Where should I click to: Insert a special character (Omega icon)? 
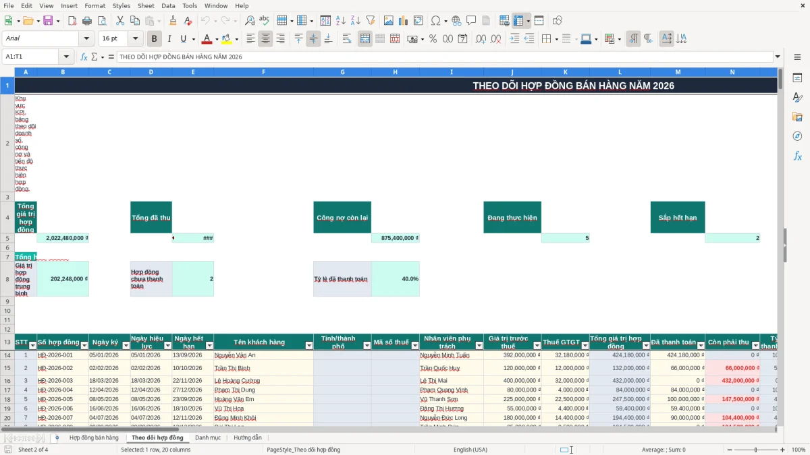[x=435, y=21]
